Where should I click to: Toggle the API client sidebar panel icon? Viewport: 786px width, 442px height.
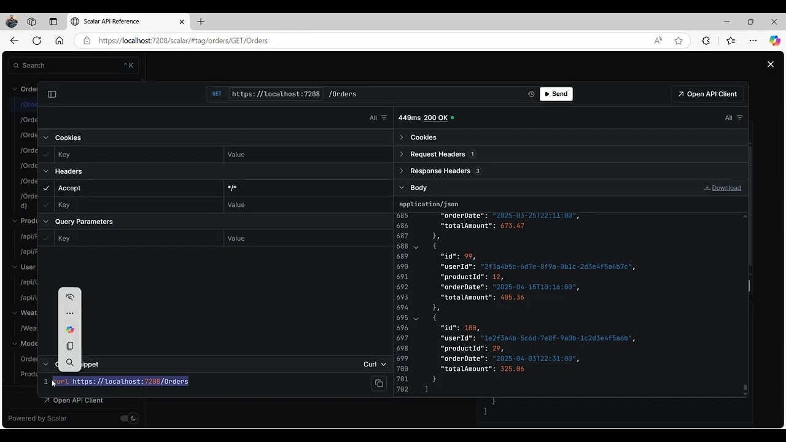click(x=52, y=94)
